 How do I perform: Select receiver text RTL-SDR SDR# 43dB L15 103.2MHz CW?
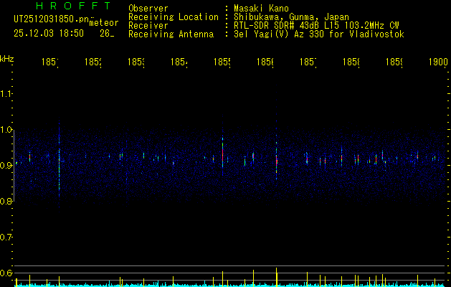coord(316,26)
